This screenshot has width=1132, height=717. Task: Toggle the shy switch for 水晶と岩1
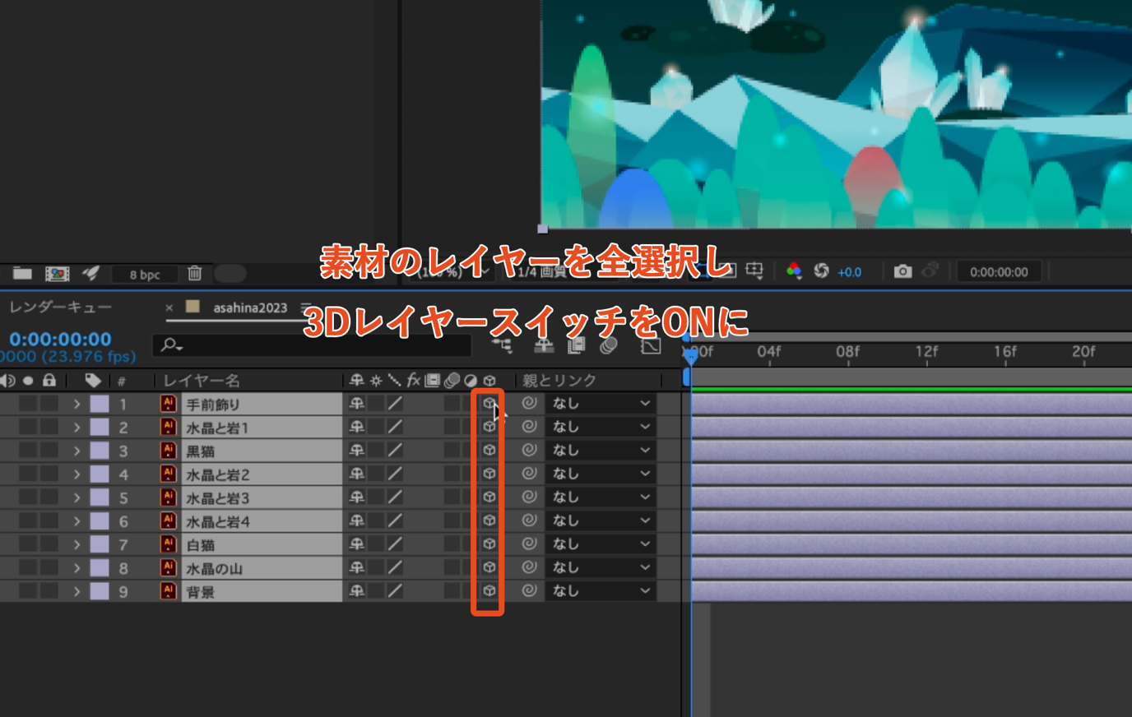tap(356, 427)
